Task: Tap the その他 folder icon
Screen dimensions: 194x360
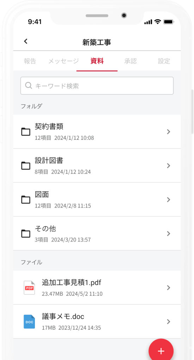Action: [x=26, y=234]
